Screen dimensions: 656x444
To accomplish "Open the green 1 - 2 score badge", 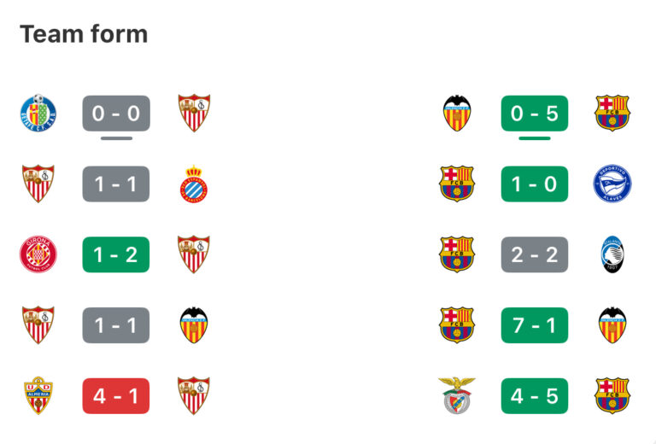I will coord(116,254).
